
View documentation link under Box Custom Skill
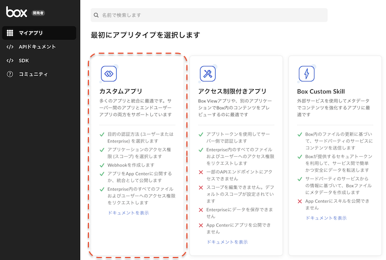click(x=326, y=218)
